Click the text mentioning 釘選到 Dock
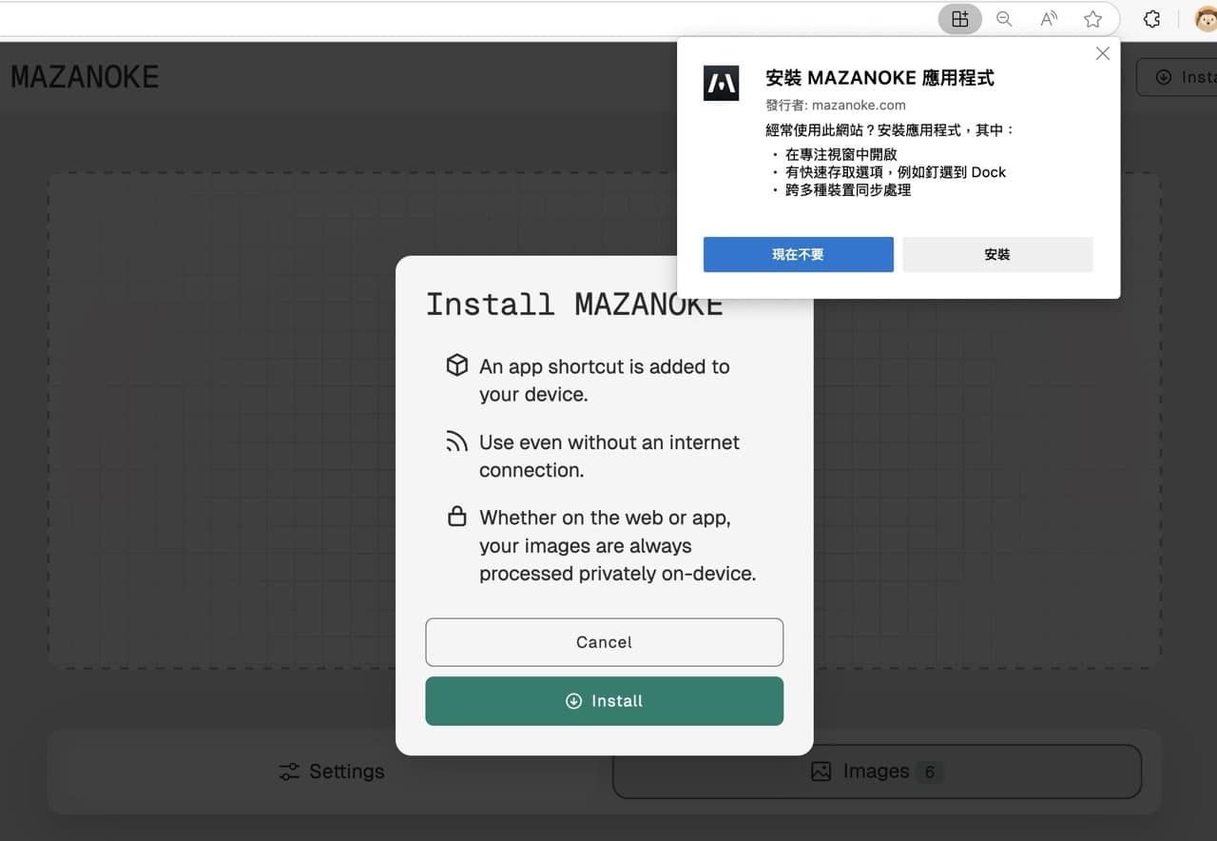This screenshot has width=1217, height=841. click(896, 172)
